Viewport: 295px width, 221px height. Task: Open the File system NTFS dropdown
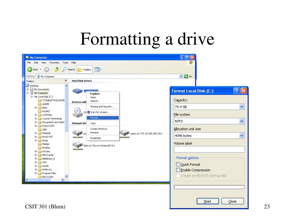coord(242,121)
